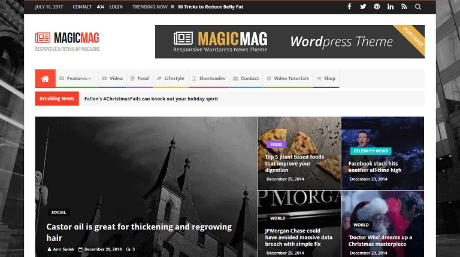
Task: Open the RSS feed icon
Action: 404,7
